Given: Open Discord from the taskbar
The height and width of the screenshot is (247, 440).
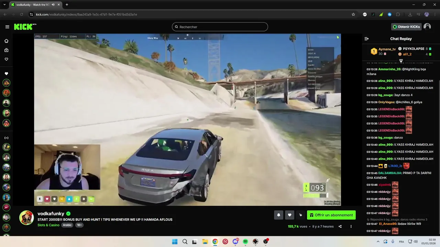Looking at the screenshot, I should point(235,242).
